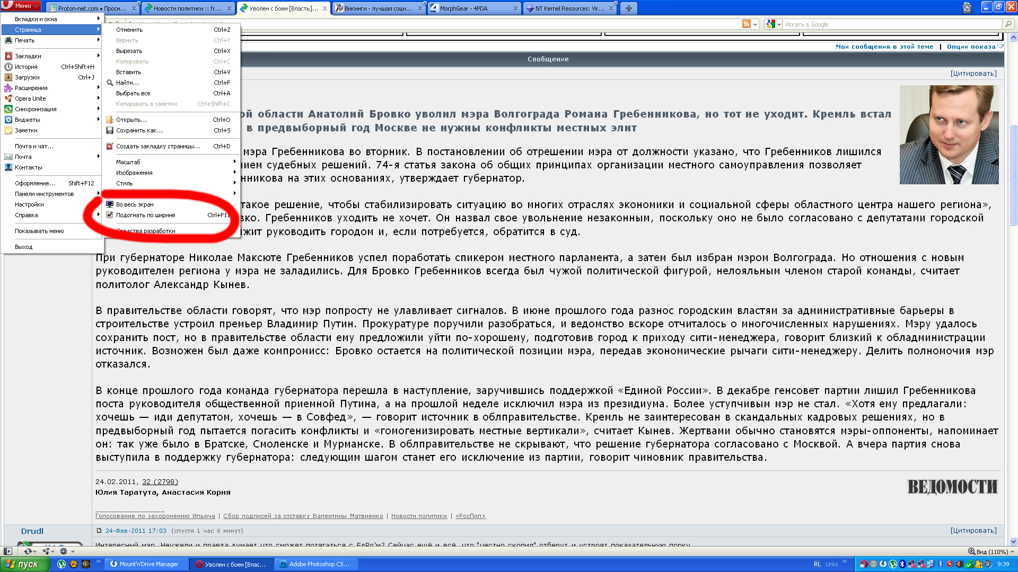Click the panel toggle icon in status bar
The width and height of the screenshot is (1018, 572).
click(8, 551)
